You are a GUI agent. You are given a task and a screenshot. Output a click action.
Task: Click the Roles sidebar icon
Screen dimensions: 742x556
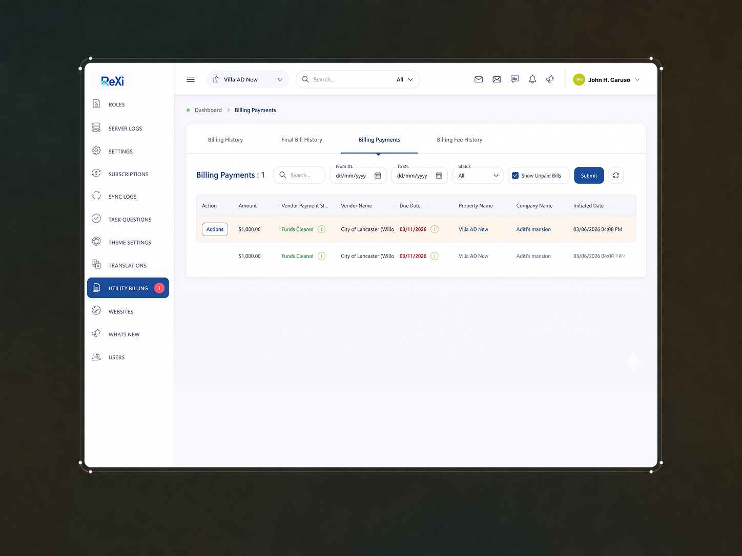(96, 104)
